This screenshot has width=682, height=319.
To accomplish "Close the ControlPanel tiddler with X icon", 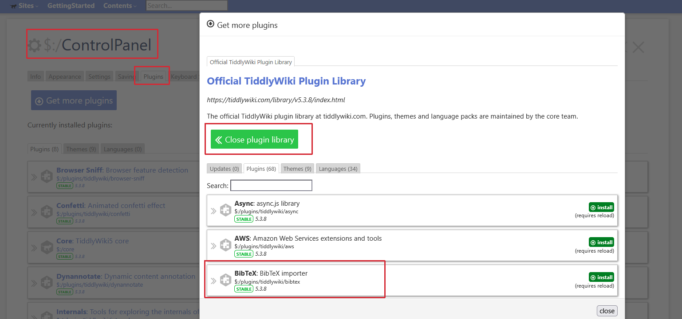I will (x=638, y=47).
